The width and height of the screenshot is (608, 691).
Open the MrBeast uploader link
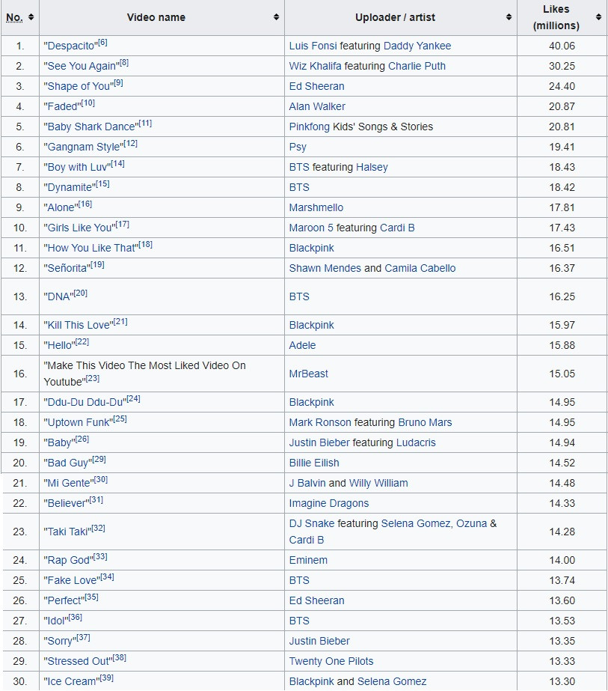(308, 374)
